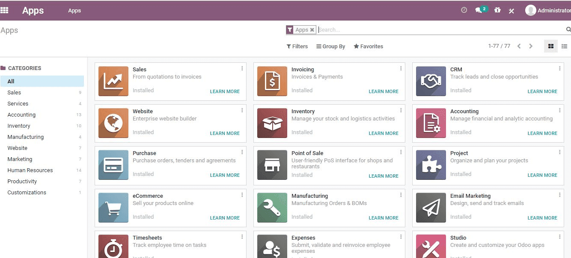Click the 1-77 / 77 pager counter

coord(499,46)
